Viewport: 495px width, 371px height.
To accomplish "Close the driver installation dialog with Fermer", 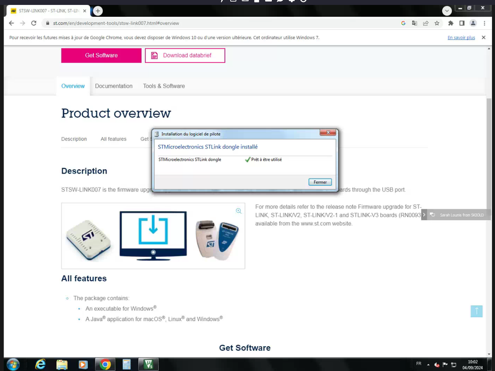I will pos(320,182).
